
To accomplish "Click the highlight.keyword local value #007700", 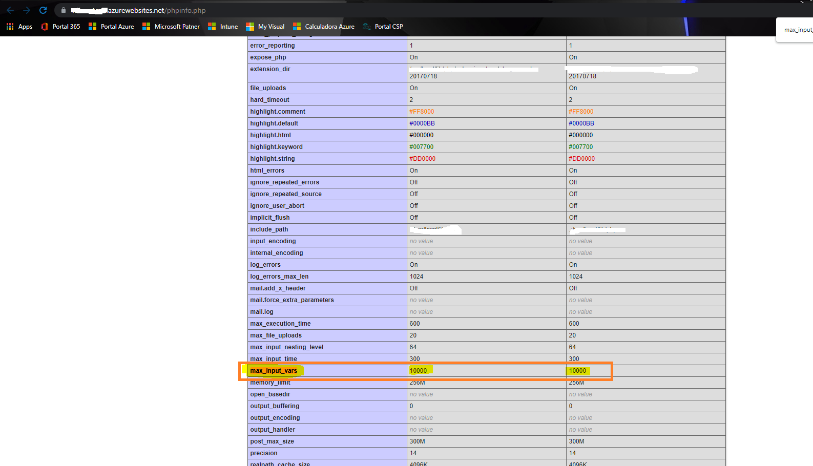I will [421, 147].
